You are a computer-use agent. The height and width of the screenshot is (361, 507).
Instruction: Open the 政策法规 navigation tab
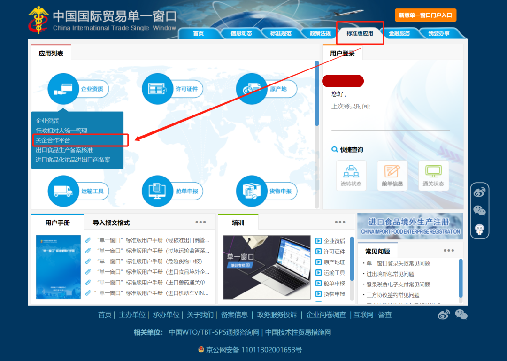(x=320, y=33)
